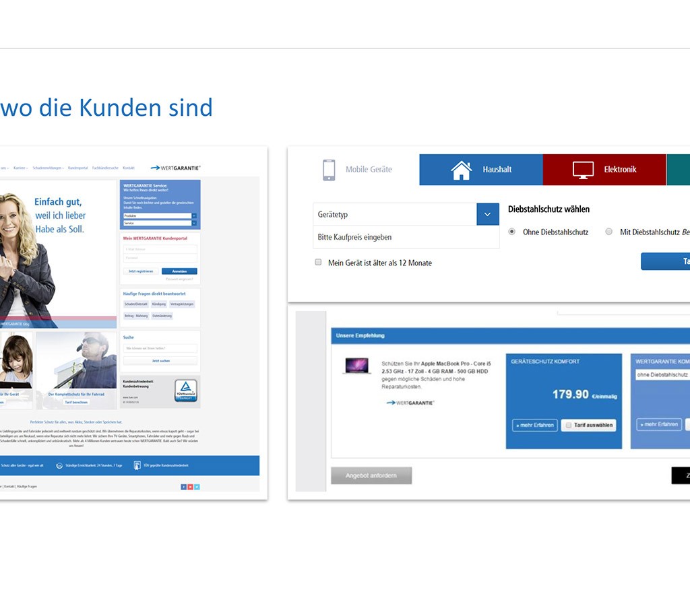The image size is (690, 606).
Task: Select the Ohne Diebstahlschutz radio button
Action: click(512, 232)
